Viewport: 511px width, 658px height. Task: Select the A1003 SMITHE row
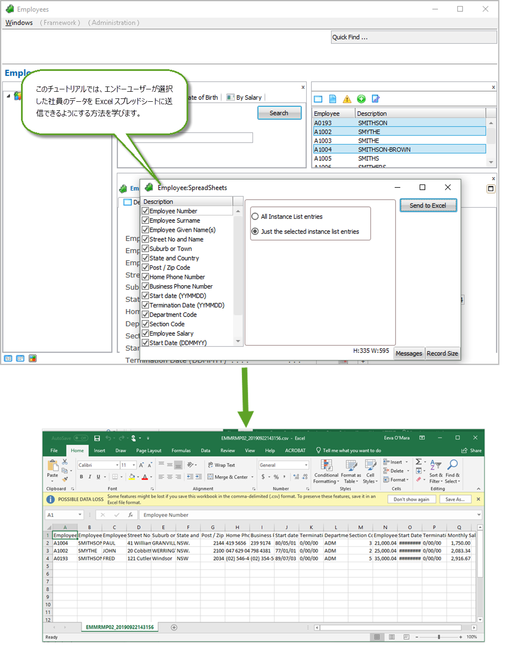(x=399, y=141)
